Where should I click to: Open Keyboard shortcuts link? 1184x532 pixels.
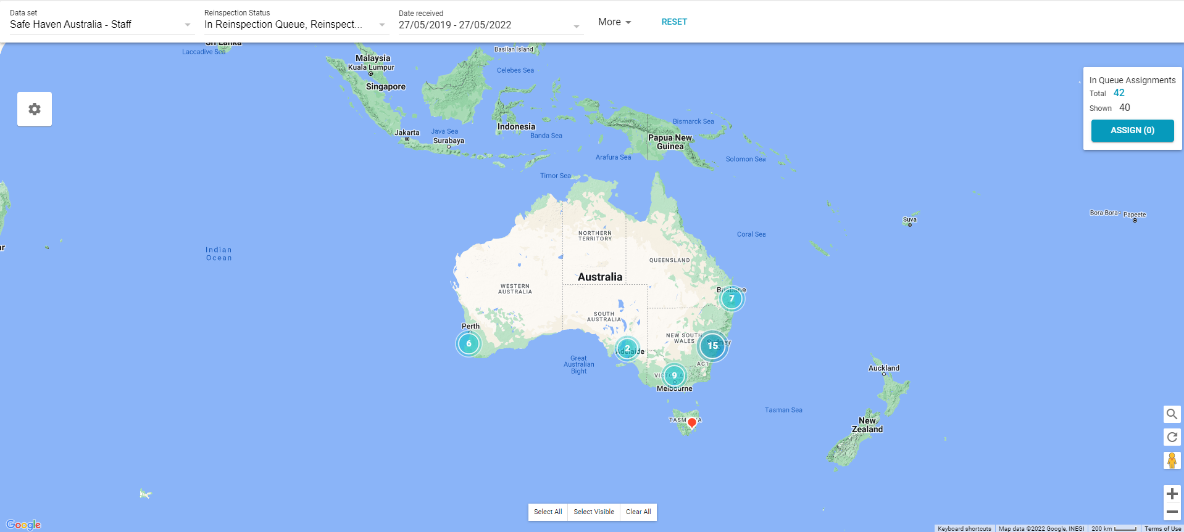[964, 528]
